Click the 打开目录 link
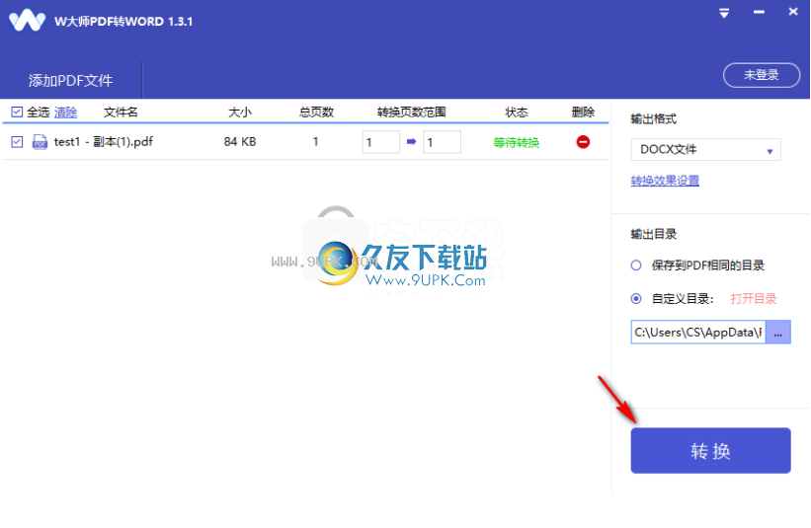Image resolution: width=811 pixels, height=528 pixels. (x=754, y=299)
